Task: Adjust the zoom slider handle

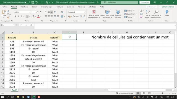Action: [162, 93]
